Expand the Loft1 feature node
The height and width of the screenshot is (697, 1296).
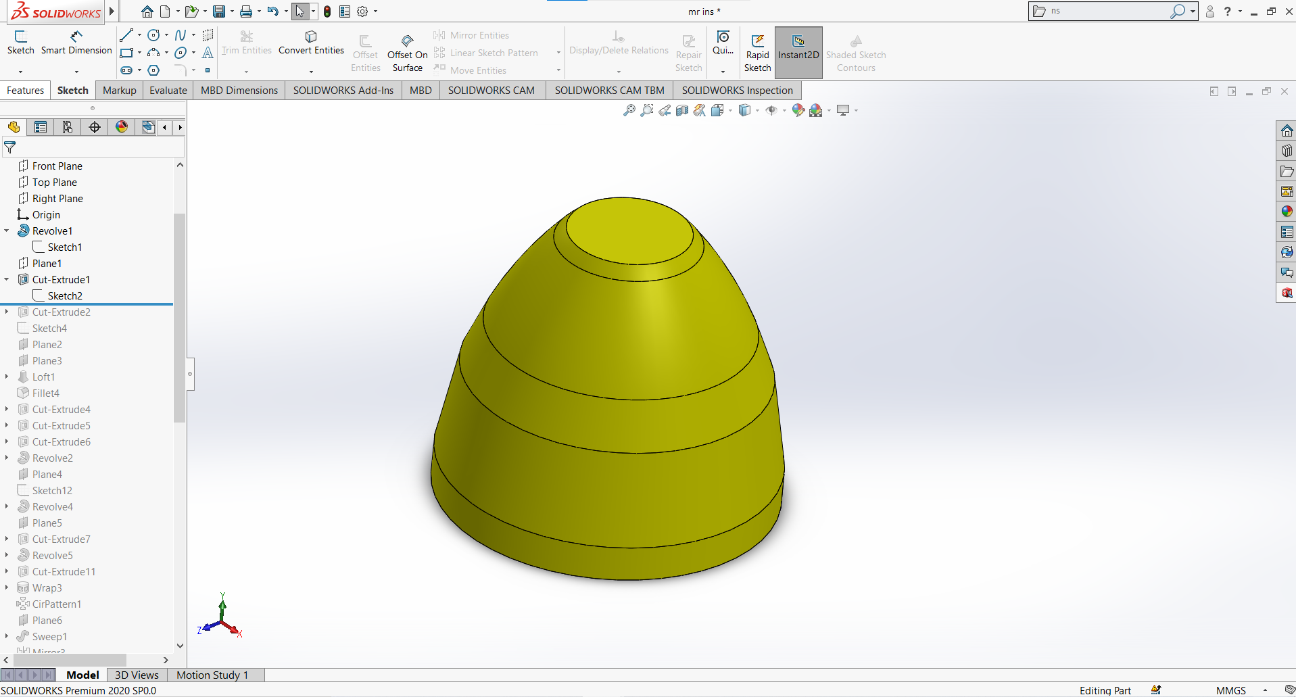pyautogui.click(x=7, y=377)
